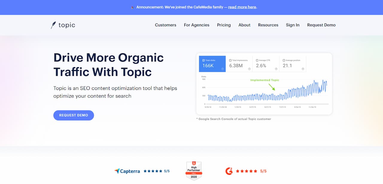Go to the Pricing page

(224, 25)
